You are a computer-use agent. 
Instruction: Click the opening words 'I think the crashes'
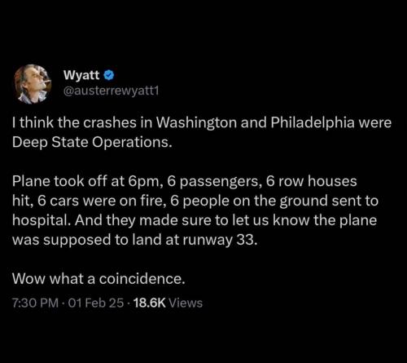pyautogui.click(x=74, y=122)
